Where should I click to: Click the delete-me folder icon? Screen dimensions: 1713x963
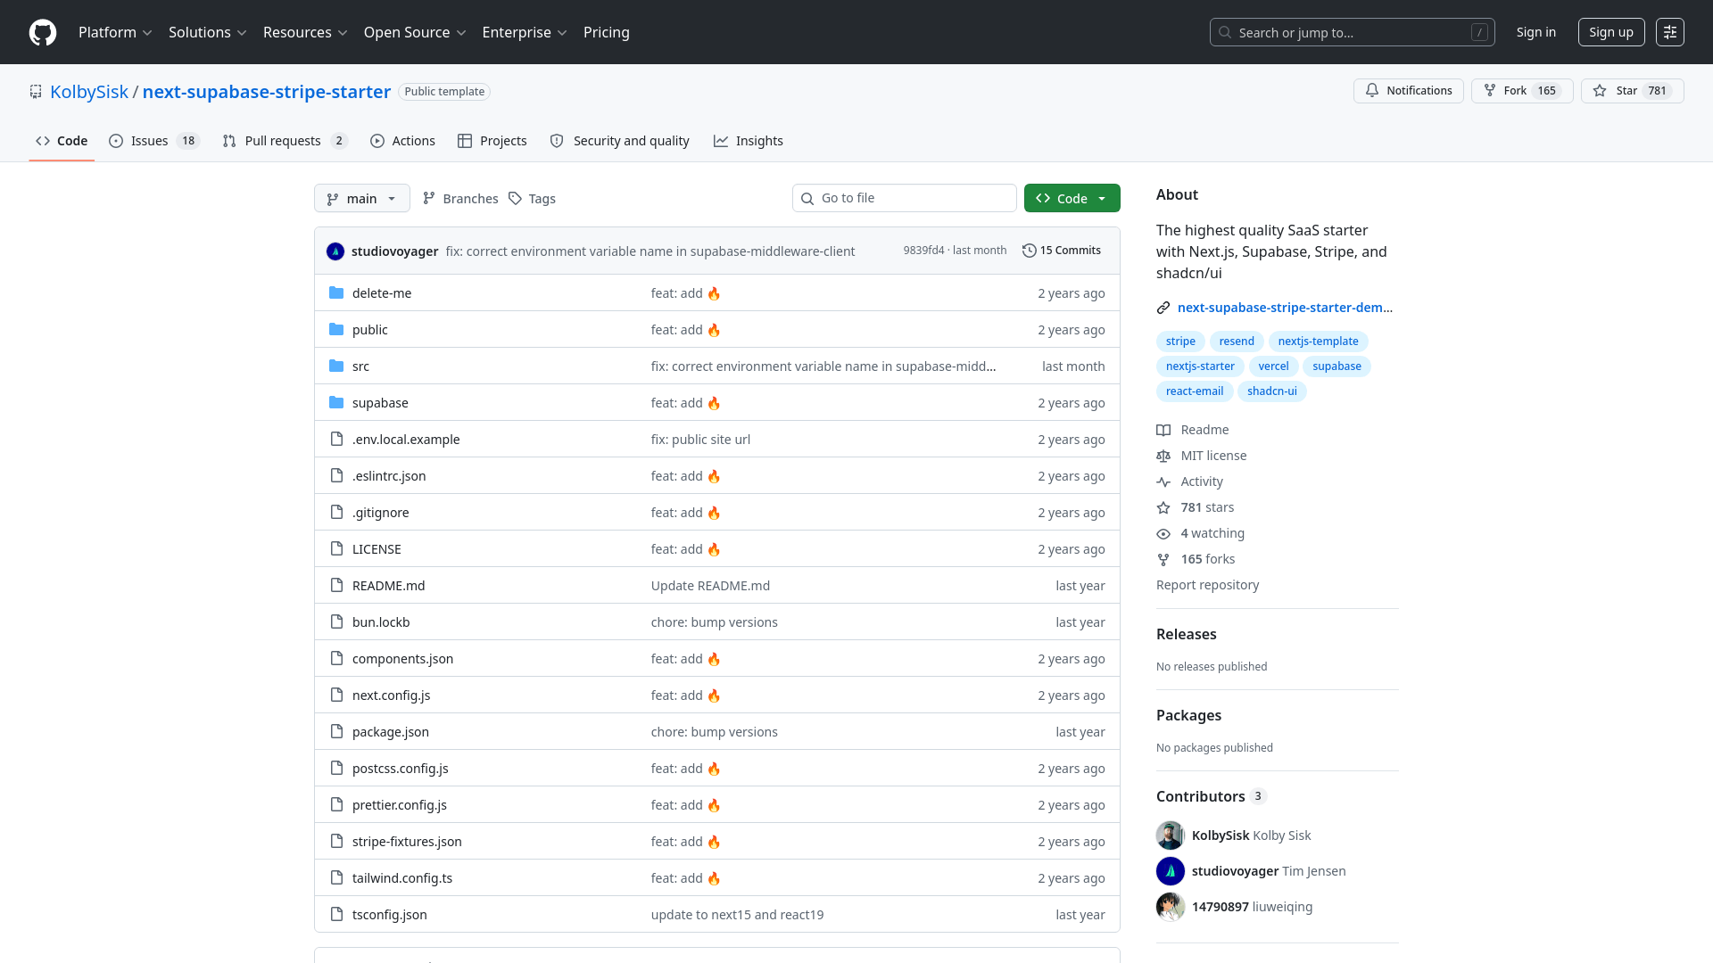tap(336, 293)
